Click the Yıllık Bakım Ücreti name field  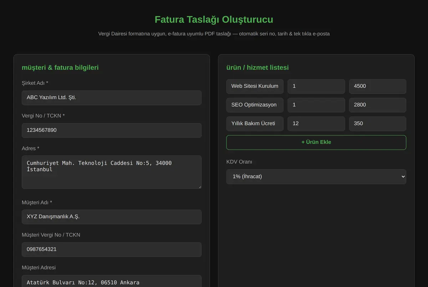point(255,124)
